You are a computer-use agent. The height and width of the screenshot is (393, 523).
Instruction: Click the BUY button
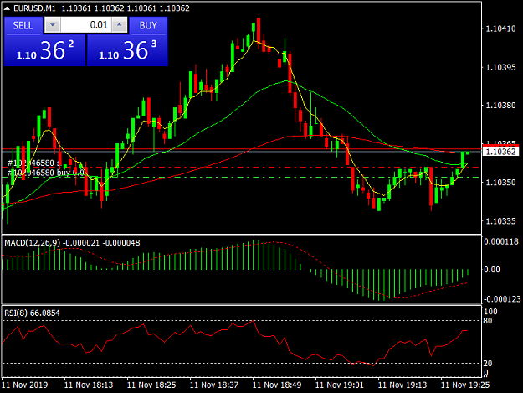pos(148,25)
